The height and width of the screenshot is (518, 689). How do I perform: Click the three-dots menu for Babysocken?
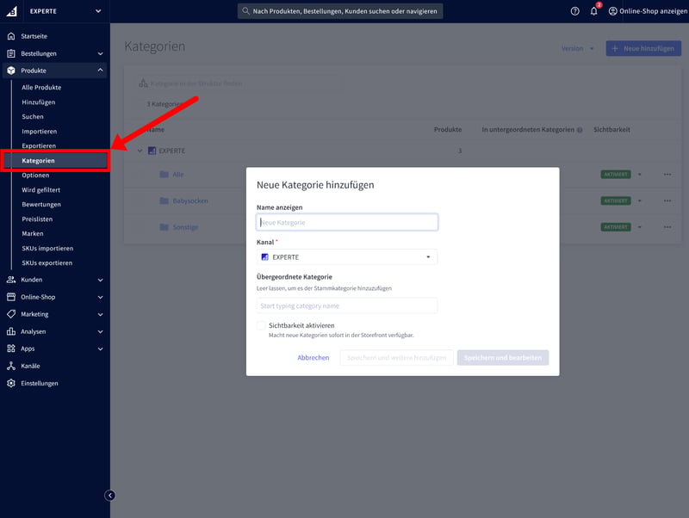click(x=667, y=200)
